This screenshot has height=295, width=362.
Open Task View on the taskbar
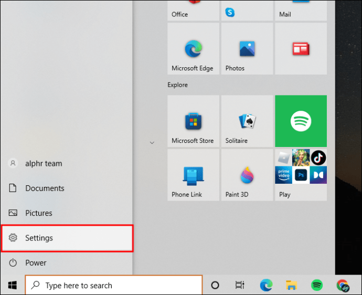240,285
